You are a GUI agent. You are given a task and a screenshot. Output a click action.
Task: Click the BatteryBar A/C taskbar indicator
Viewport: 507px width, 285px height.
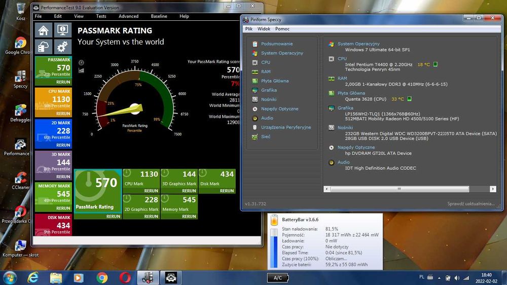coord(278,278)
